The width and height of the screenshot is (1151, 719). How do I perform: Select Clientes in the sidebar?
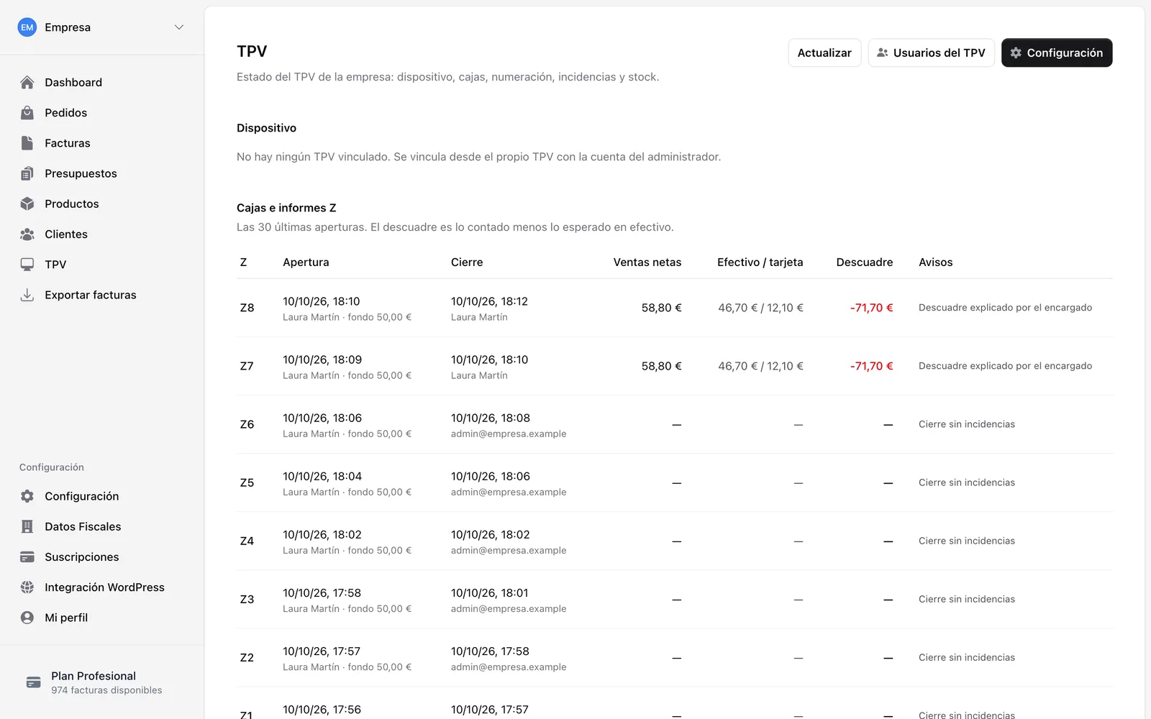[102, 234]
